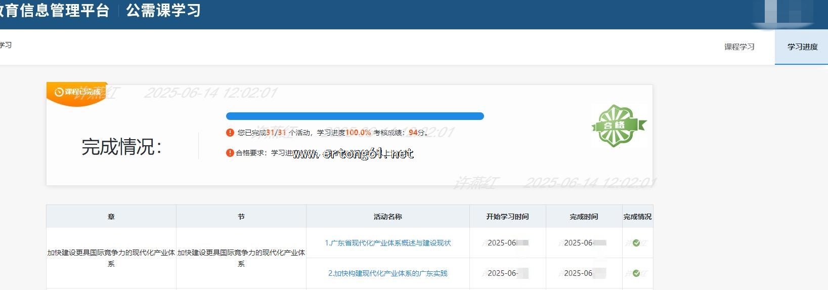
Task: Click red alert icon beside 合格要求 text
Action: 230,153
